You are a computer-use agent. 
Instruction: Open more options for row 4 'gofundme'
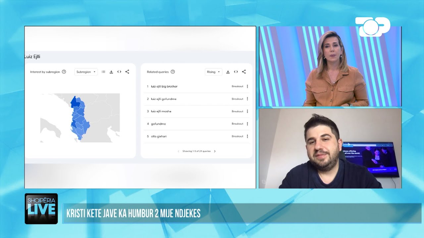click(x=247, y=124)
